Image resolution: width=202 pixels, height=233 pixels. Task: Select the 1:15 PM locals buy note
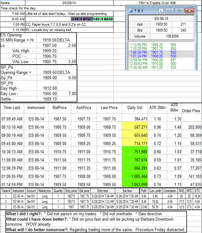tap(69, 30)
